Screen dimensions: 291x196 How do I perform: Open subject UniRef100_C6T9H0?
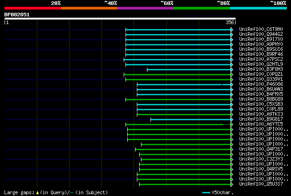[261, 29]
